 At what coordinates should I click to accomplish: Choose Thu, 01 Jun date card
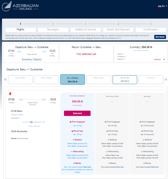point(125,79)
